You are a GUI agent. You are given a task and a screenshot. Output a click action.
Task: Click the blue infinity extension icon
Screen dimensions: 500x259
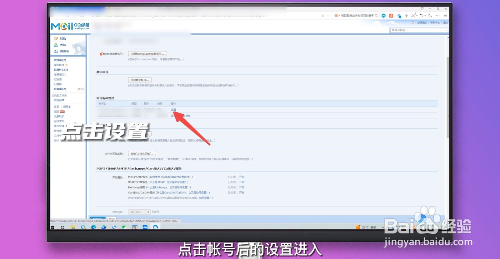[383, 16]
